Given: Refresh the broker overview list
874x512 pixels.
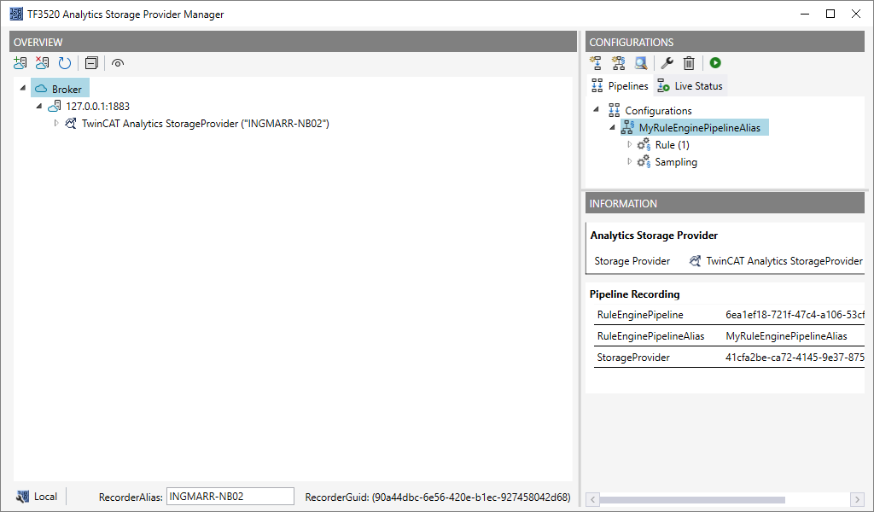Looking at the screenshot, I should [x=65, y=63].
